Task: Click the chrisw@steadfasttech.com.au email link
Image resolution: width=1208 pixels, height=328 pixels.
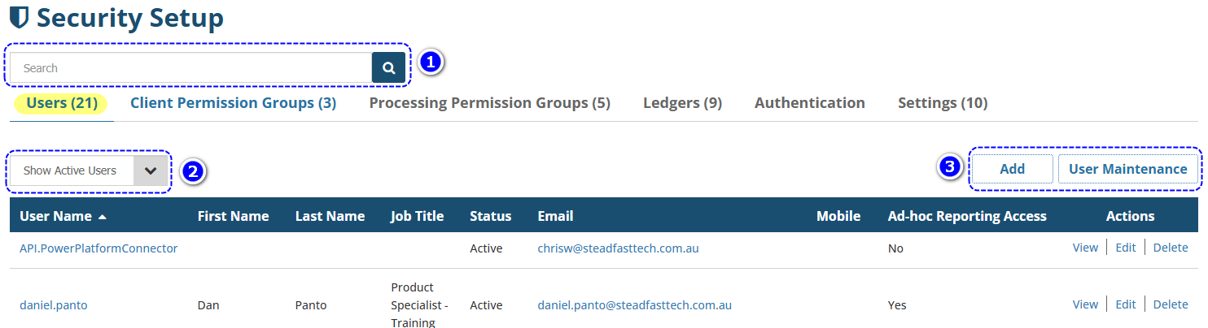Action: [x=618, y=248]
